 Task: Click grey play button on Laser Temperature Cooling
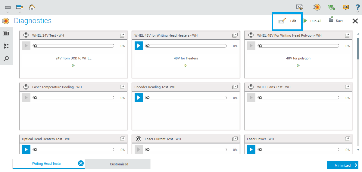(x=26, y=98)
